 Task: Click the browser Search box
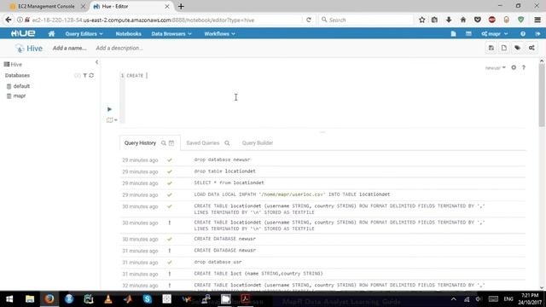(366, 20)
